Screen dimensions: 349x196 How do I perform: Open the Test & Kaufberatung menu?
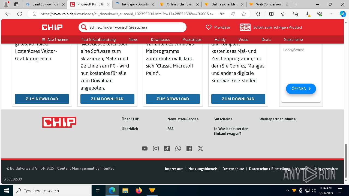(98, 39)
